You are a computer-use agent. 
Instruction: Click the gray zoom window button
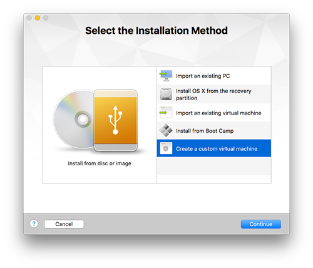[46, 18]
